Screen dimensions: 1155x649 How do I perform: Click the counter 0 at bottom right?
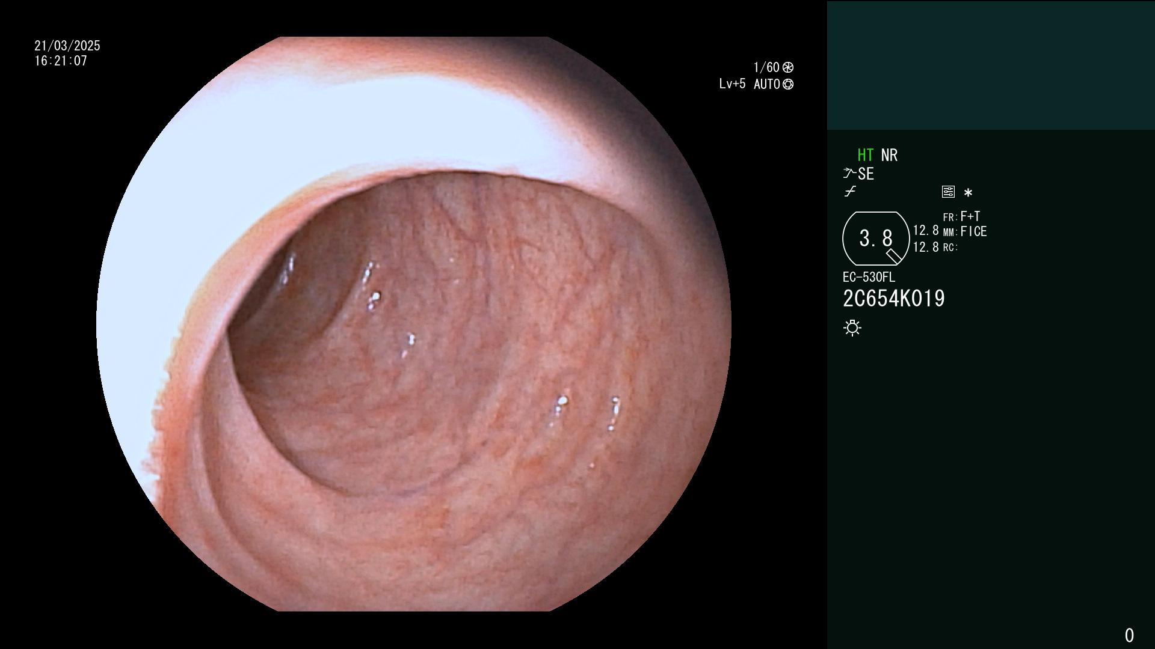click(x=1129, y=635)
